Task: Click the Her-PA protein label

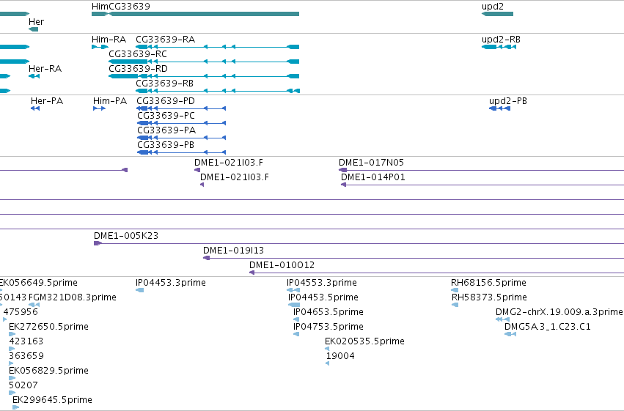Action: pyautogui.click(x=47, y=101)
